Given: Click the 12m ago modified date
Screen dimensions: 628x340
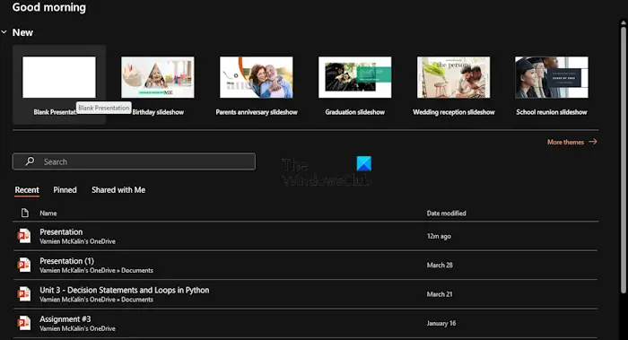Looking at the screenshot, I should click(x=439, y=236).
